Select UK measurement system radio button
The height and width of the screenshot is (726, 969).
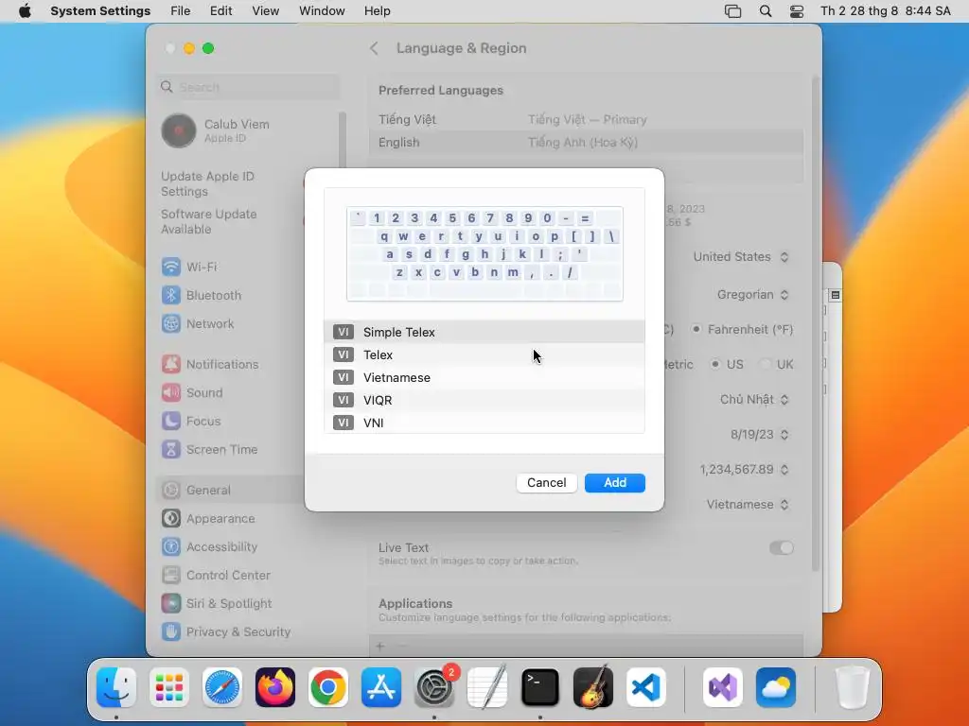point(765,364)
